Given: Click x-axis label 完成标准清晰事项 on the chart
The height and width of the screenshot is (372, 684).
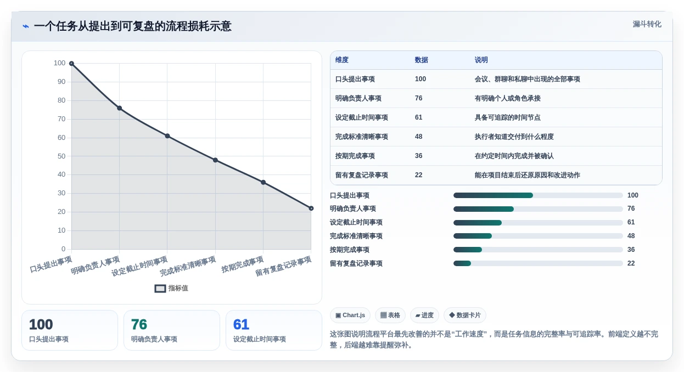Looking at the screenshot, I should click(x=188, y=266).
